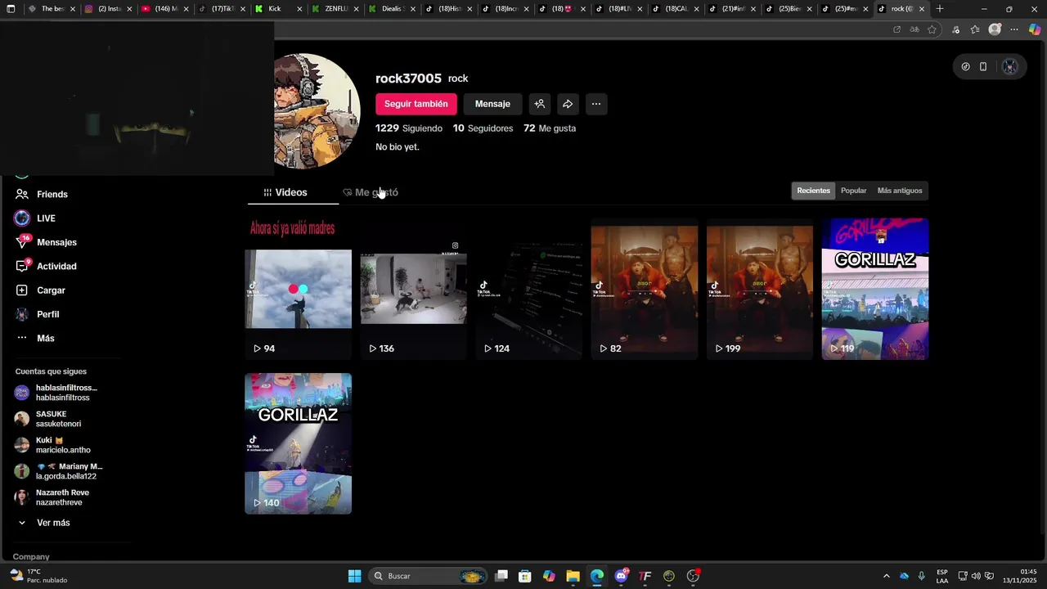This screenshot has height=589, width=1047.
Task: Switch to the YouTube (146) browser tab
Action: [x=164, y=9]
